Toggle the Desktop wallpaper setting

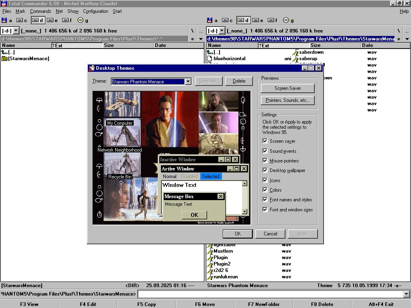pos(265,170)
